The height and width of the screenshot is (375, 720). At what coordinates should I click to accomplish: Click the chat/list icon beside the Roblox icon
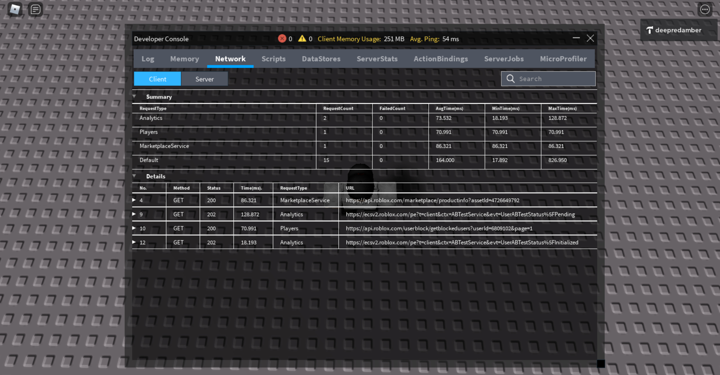[35, 9]
